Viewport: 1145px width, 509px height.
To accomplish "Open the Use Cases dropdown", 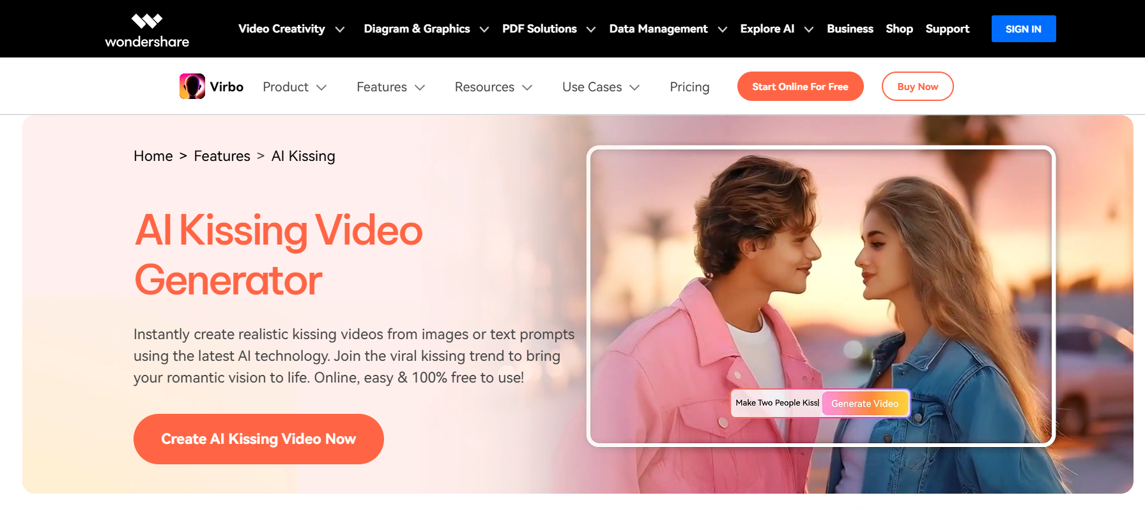I will point(601,87).
